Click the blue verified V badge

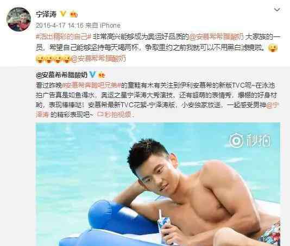(x=92, y=75)
